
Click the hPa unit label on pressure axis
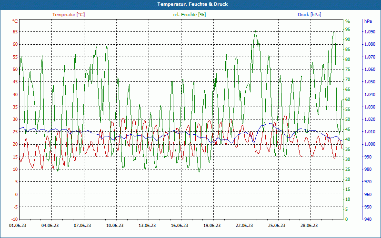368,21
